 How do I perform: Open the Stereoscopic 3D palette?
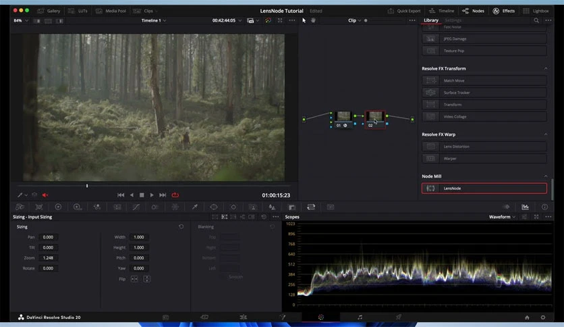click(331, 207)
